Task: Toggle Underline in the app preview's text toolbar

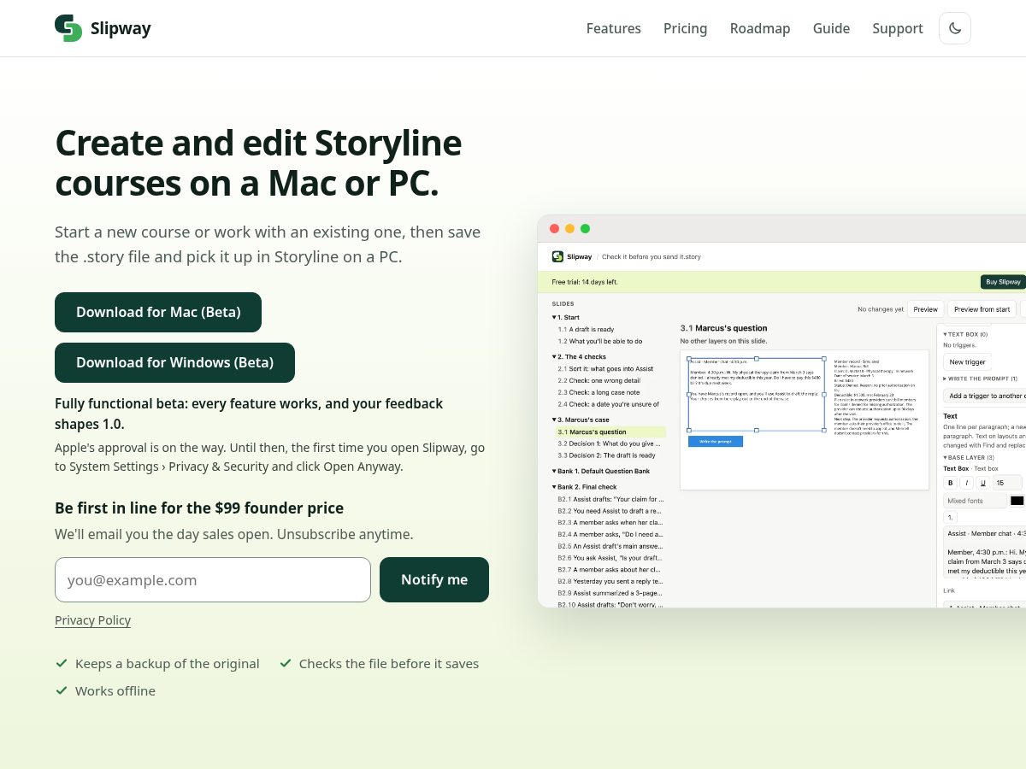Action: [x=982, y=483]
